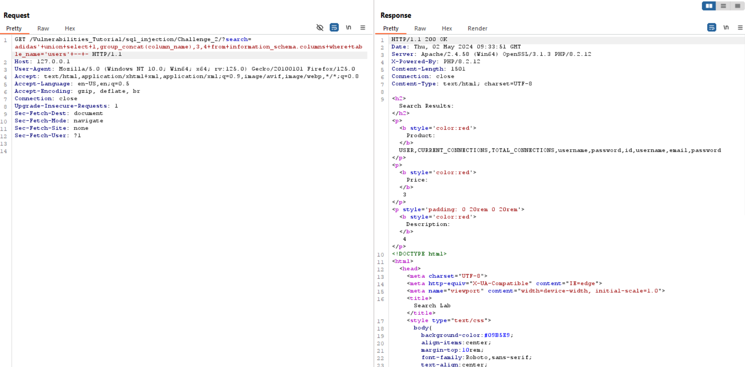Viewport: 745px width, 367px height.
Task: Click the Request panel heading
Action: coord(16,15)
